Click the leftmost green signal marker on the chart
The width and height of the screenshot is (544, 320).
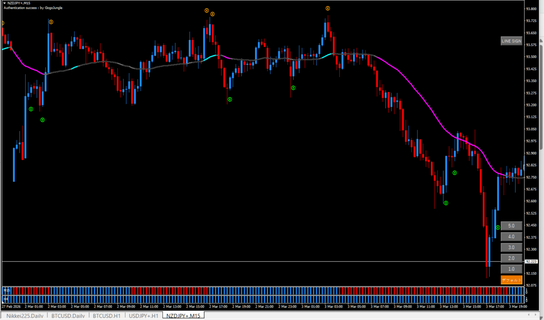(x=31, y=109)
